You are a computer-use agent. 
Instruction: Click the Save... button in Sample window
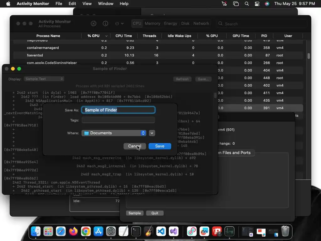(203, 79)
